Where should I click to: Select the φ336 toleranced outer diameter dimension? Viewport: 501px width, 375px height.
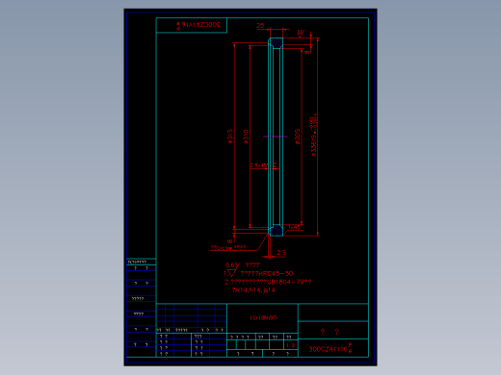[314, 135]
